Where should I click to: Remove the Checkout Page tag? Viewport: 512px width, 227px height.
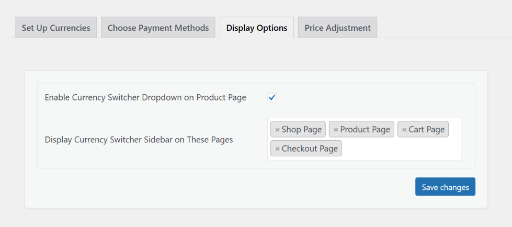point(277,149)
